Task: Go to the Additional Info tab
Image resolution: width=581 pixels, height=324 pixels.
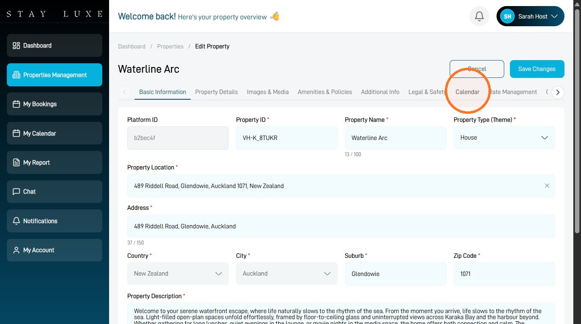Action: [380, 92]
